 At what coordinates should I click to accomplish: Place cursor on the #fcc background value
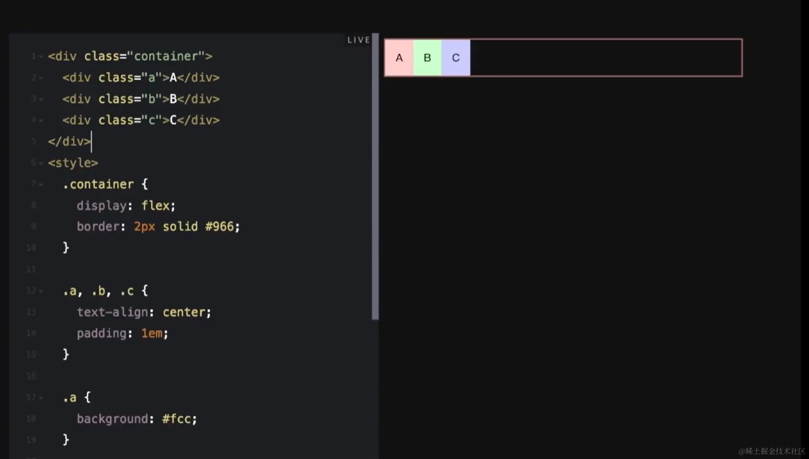click(x=177, y=419)
